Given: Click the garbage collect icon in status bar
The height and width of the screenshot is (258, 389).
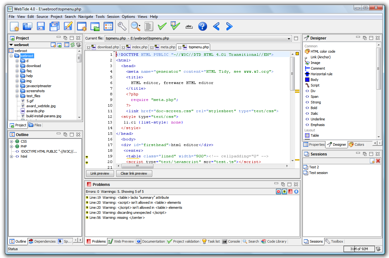Looking at the screenshot, I should tap(378, 249).
